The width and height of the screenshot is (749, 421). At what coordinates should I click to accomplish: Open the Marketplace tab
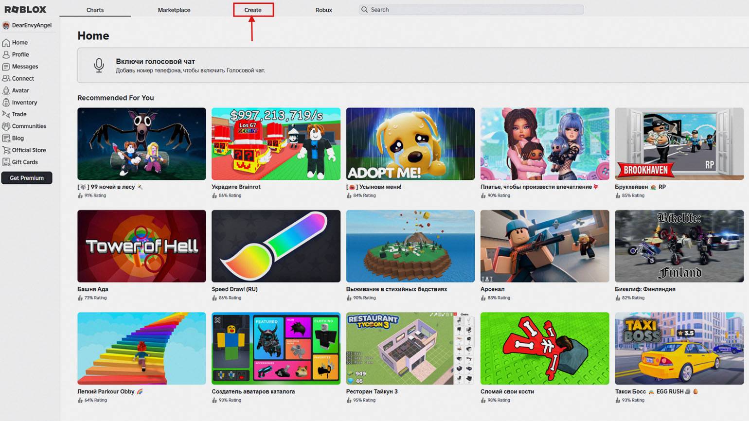click(x=174, y=10)
